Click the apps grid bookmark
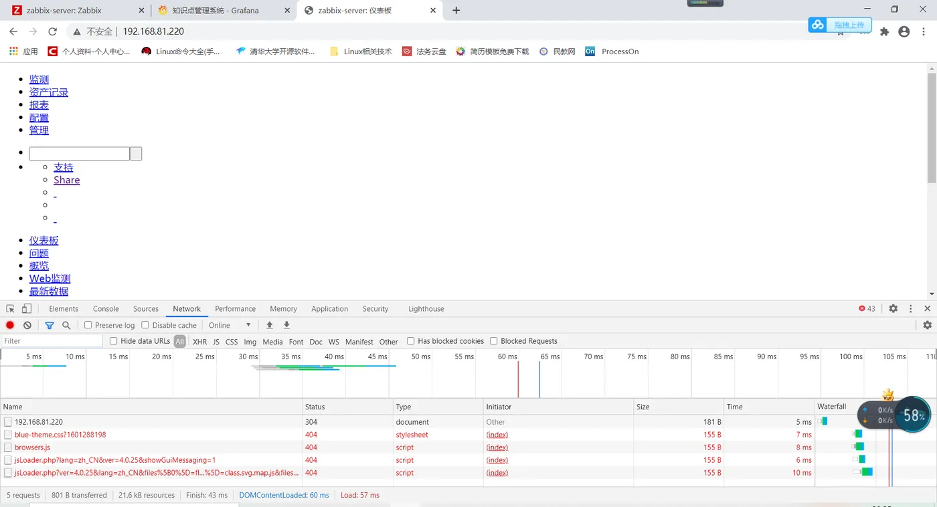 tap(23, 51)
